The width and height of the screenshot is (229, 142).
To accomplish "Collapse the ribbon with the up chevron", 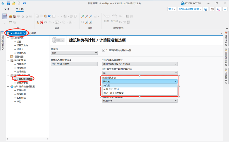I will click(225, 9).
